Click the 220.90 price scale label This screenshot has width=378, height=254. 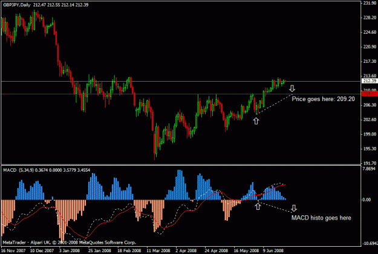click(x=370, y=47)
